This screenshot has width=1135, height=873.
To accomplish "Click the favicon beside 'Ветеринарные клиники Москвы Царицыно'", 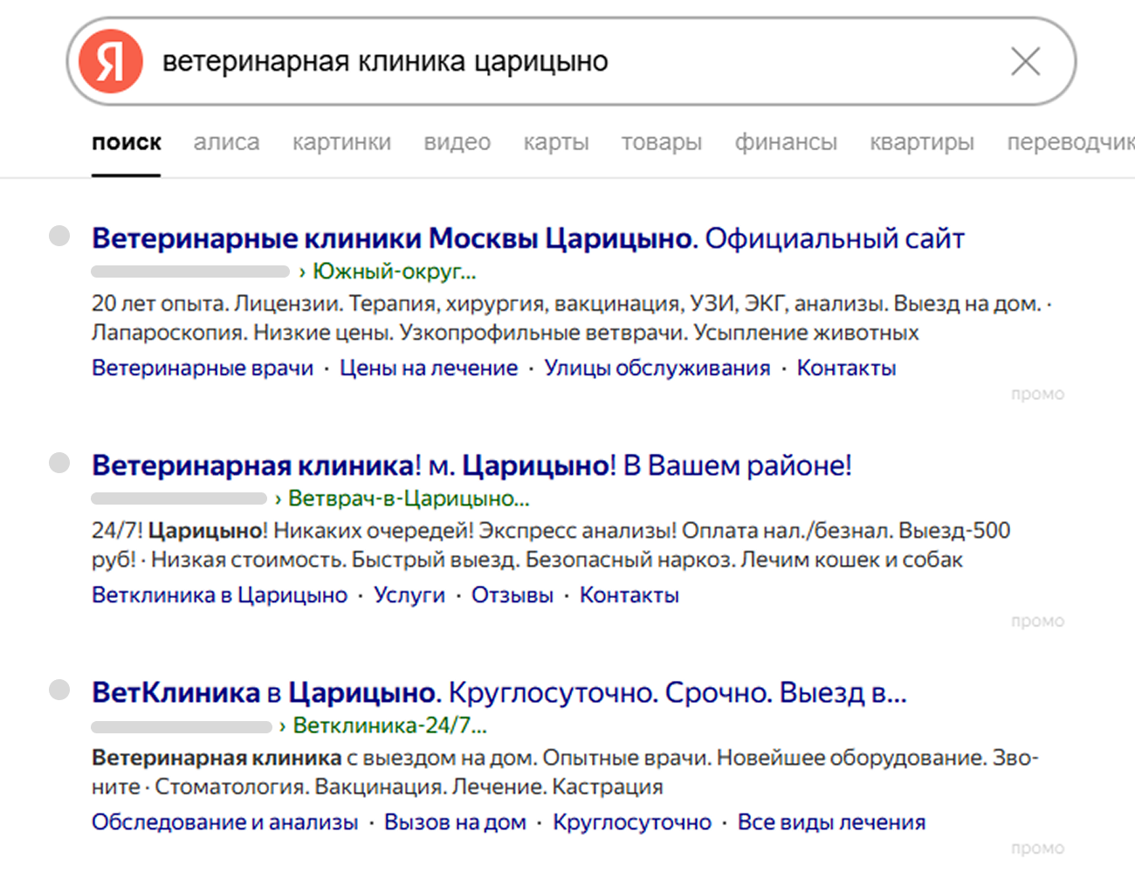I will pos(59,236).
